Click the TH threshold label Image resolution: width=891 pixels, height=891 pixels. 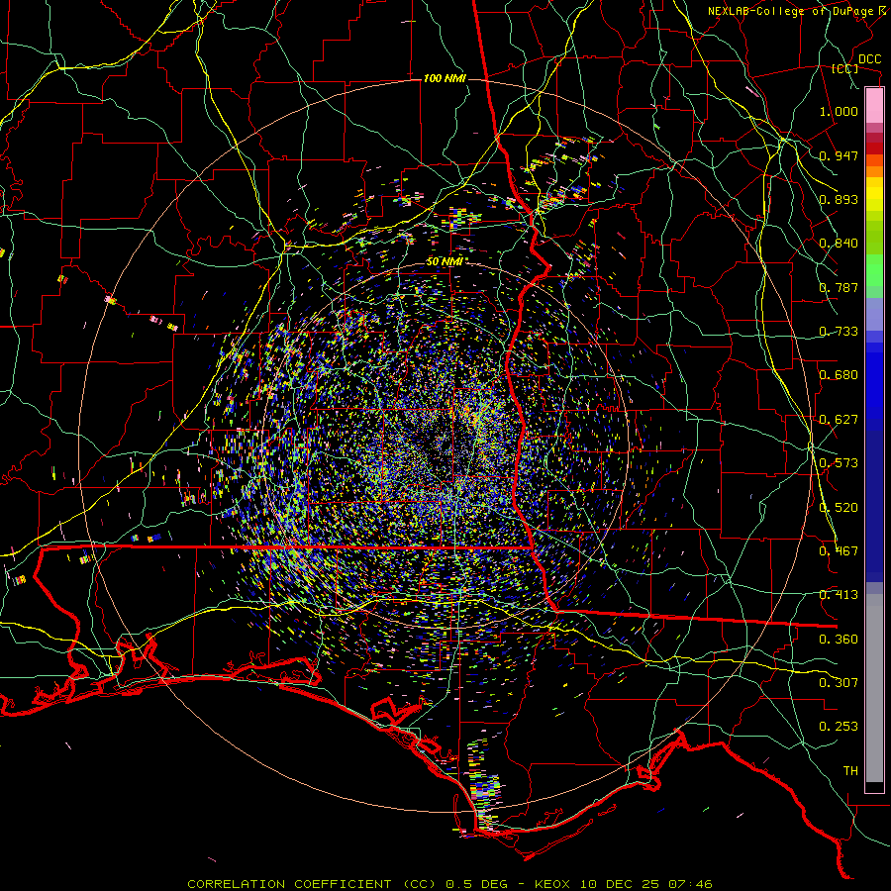tap(850, 771)
